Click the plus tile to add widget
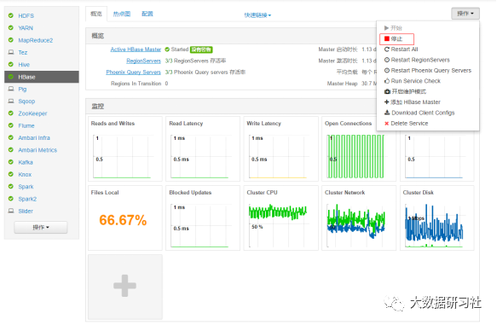The image size is (497, 325). click(125, 287)
